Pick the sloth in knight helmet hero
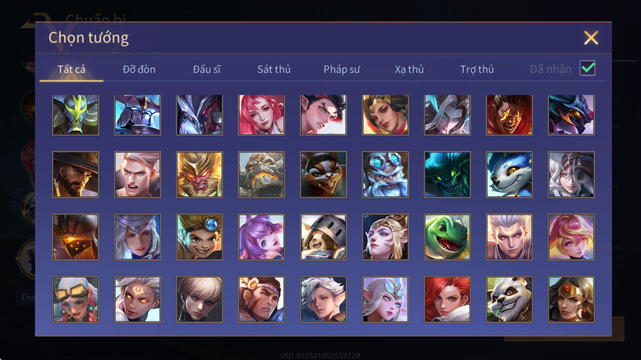 [323, 237]
